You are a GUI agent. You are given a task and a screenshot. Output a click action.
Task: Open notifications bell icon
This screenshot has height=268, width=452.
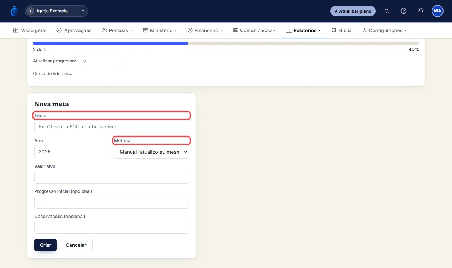[421, 11]
